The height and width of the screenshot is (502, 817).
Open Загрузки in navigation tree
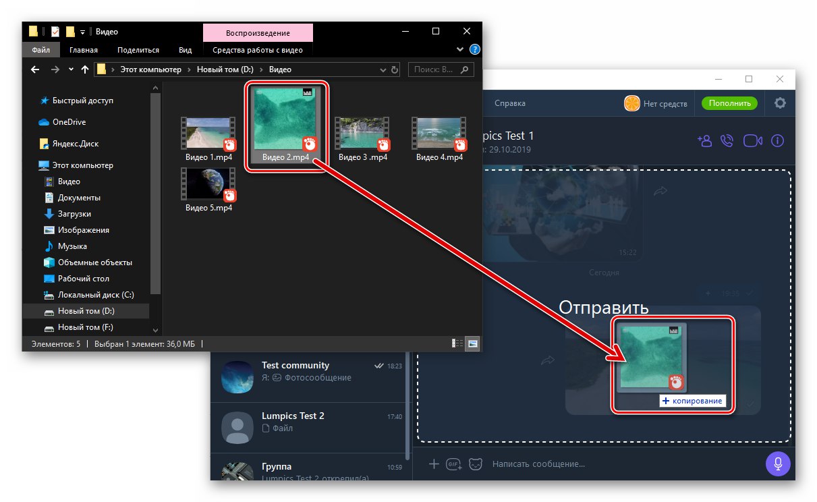coord(74,214)
